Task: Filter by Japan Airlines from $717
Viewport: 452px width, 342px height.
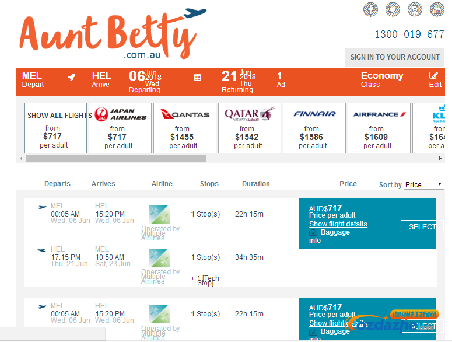Action: click(120, 128)
